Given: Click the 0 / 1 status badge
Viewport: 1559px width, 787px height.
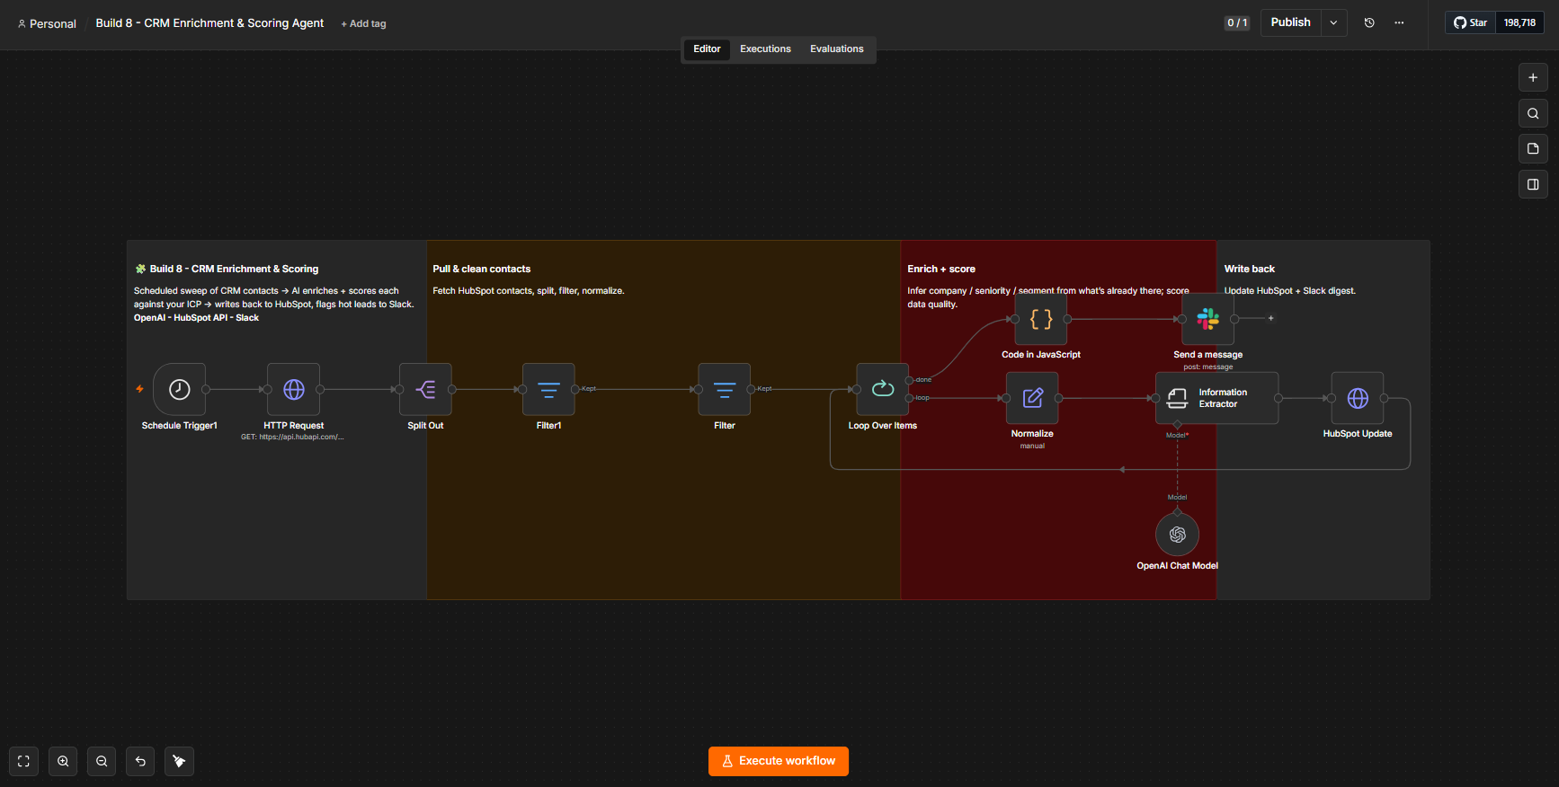Looking at the screenshot, I should tap(1237, 22).
